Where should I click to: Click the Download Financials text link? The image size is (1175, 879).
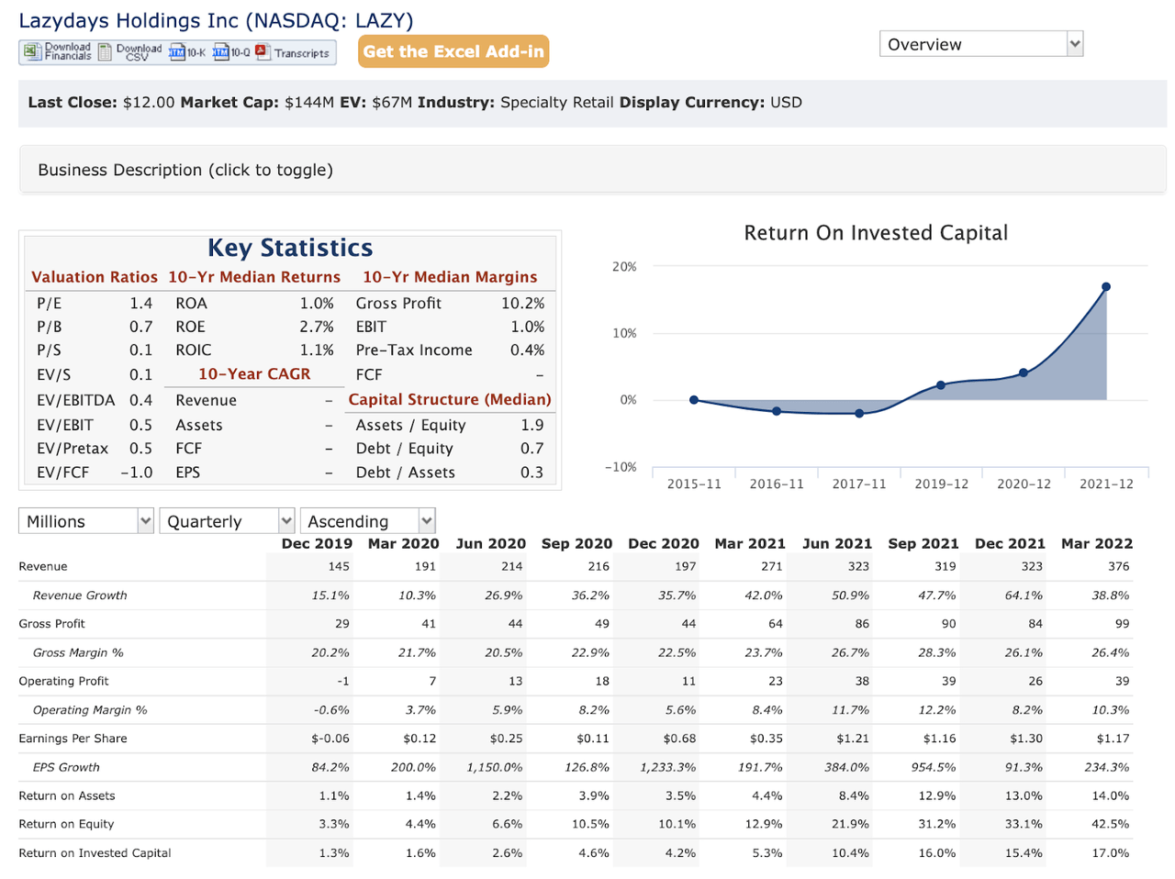(x=68, y=51)
